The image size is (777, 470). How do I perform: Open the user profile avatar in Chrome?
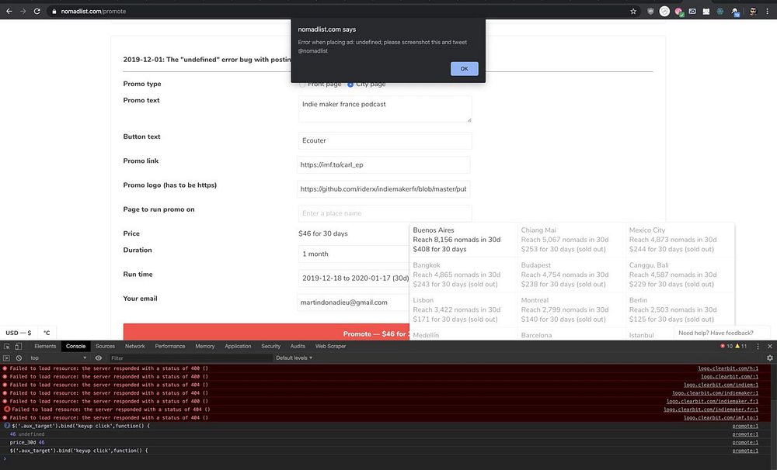[753, 11]
